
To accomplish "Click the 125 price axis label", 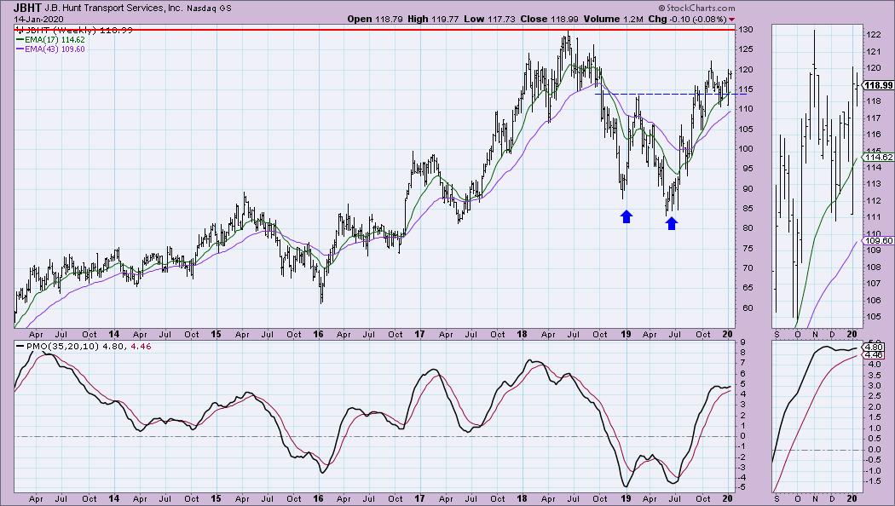I will click(747, 49).
